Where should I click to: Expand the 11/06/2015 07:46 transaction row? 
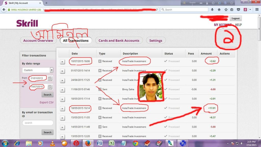[62, 90]
